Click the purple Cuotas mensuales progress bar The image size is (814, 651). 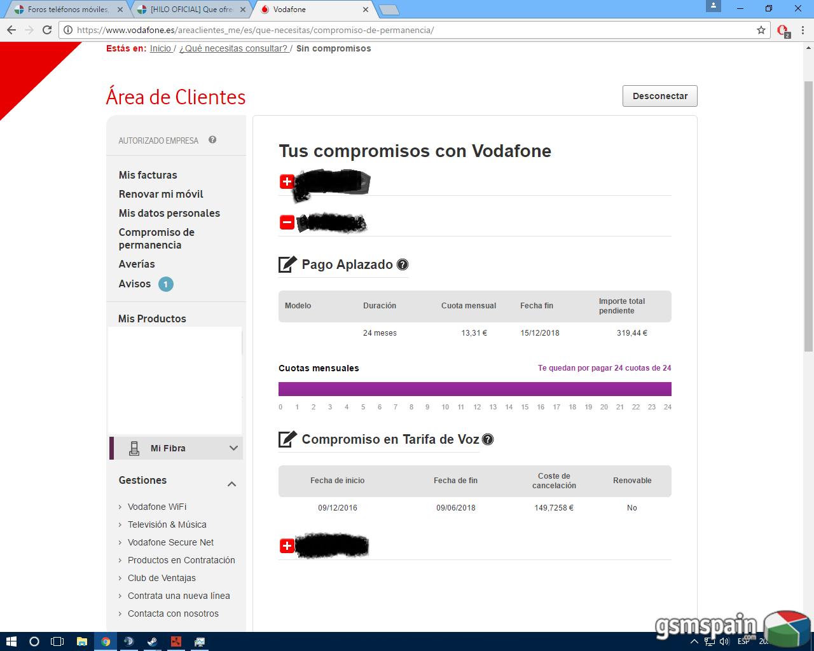coord(475,389)
